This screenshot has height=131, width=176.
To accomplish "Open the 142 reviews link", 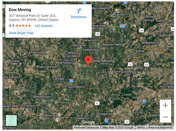I will 43,26.
